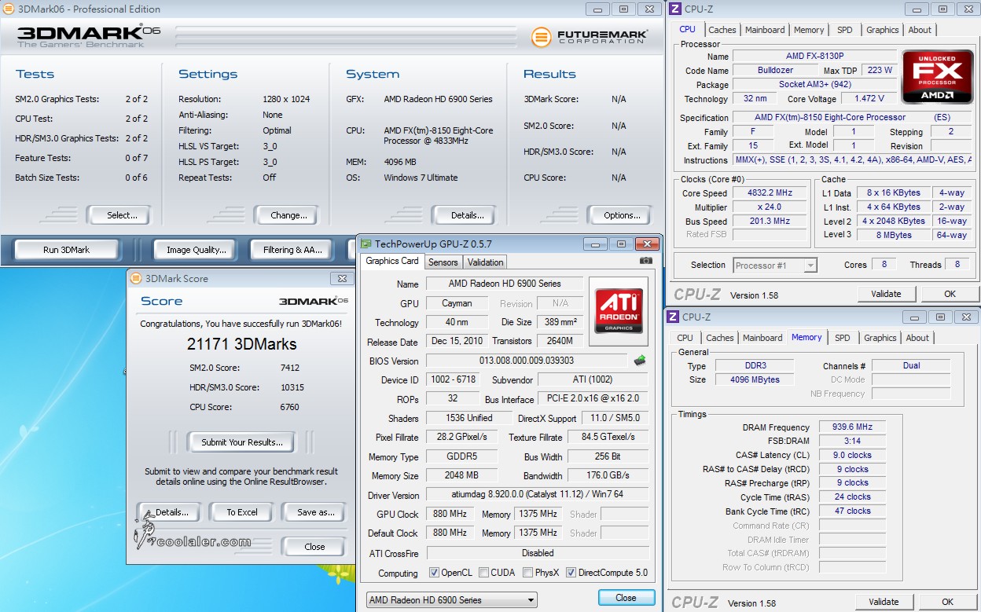Toggle the CUDA checkbox in GPU-Z
Screen dimensions: 981x612
click(x=483, y=573)
